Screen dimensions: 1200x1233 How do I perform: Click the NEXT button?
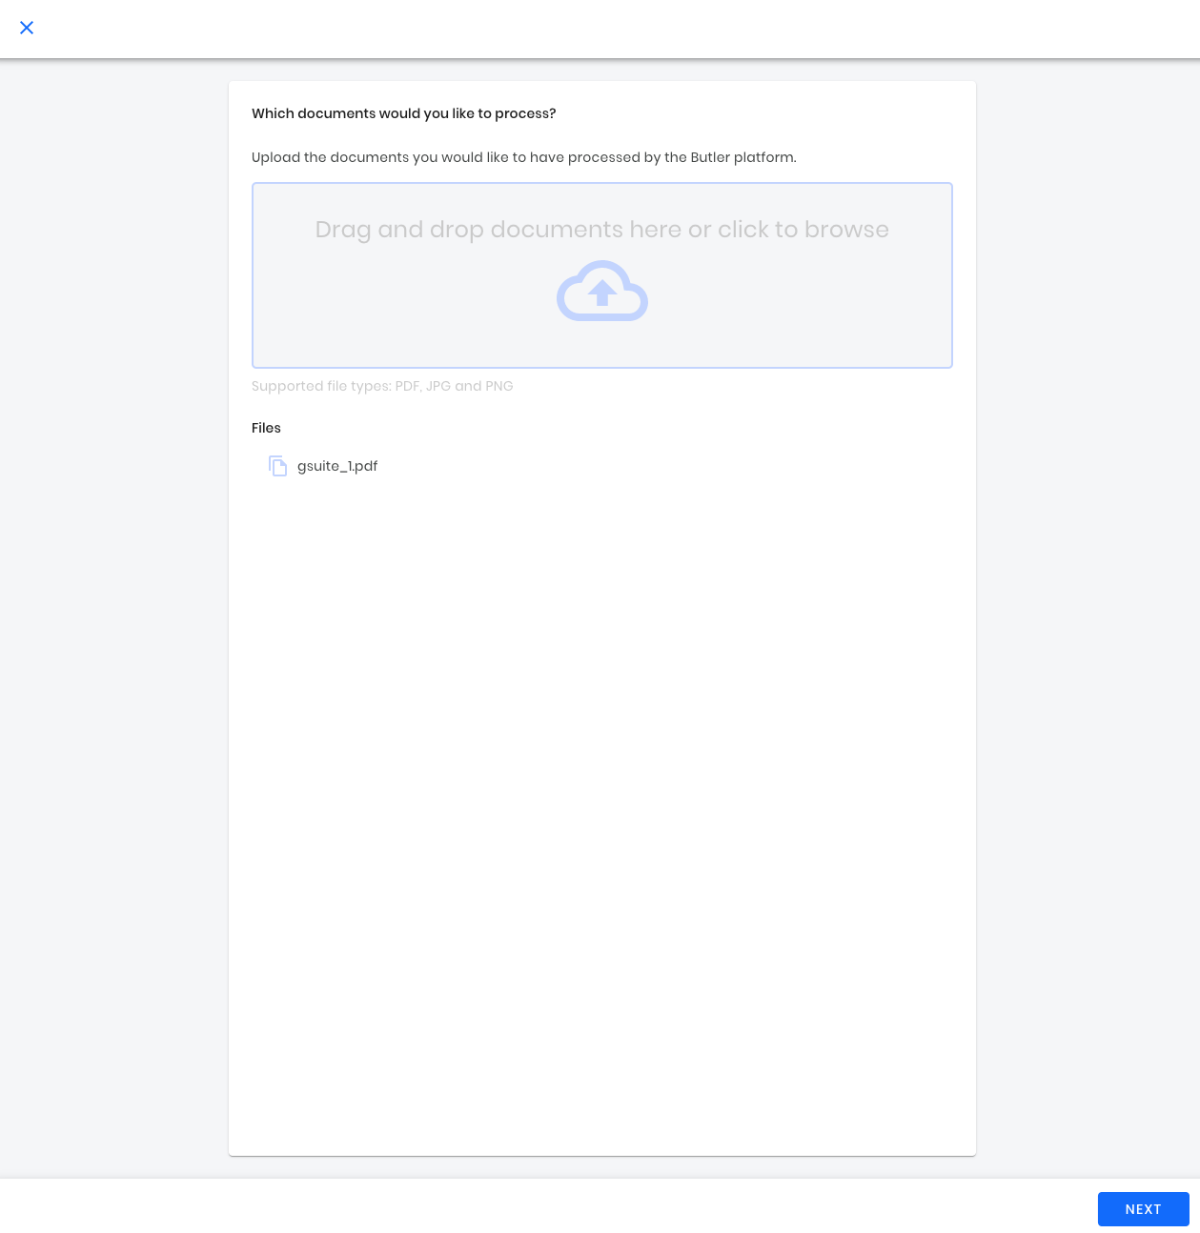pyautogui.click(x=1143, y=1209)
